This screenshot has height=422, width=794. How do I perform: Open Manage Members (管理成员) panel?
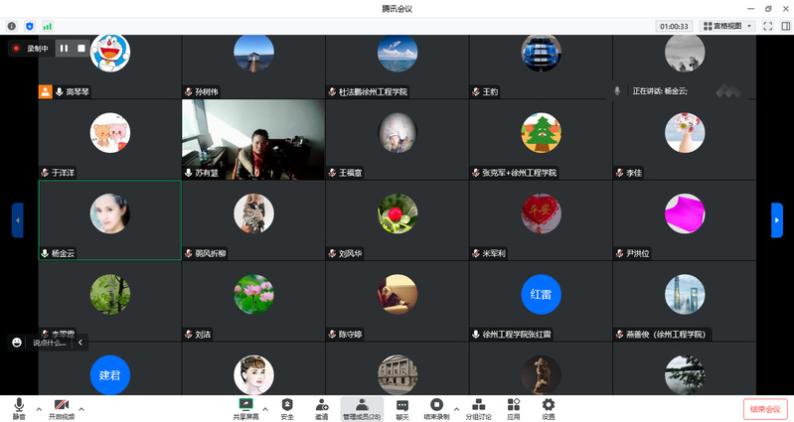tap(362, 408)
